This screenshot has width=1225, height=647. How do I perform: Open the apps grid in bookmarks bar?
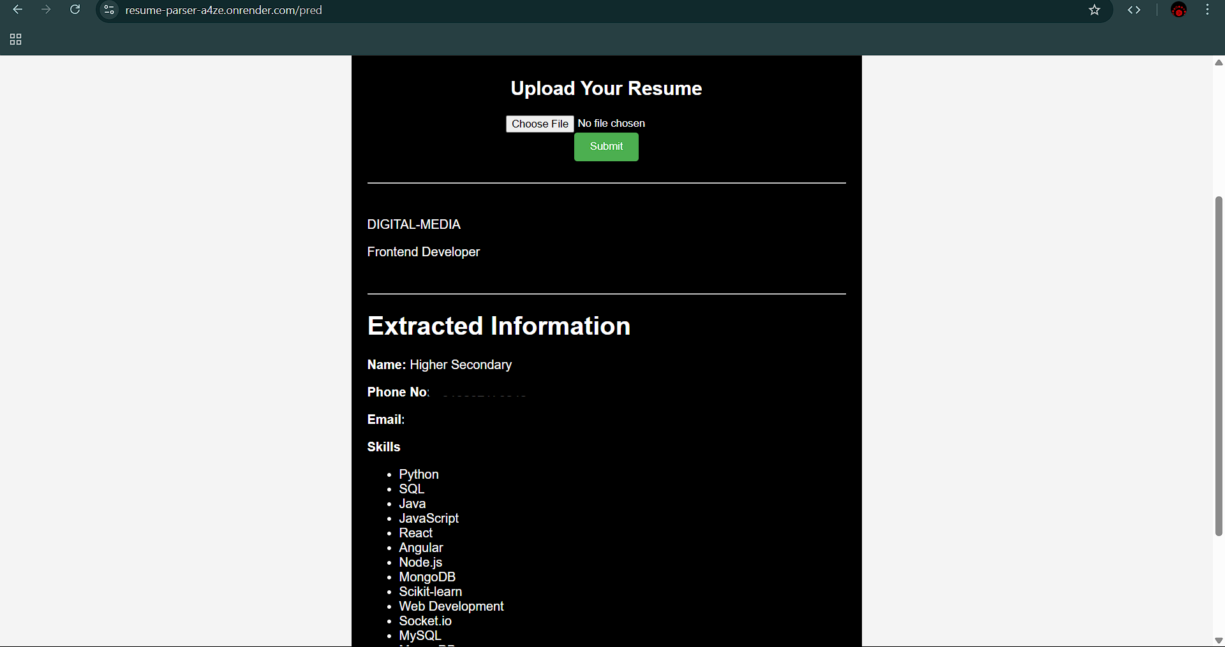16,40
